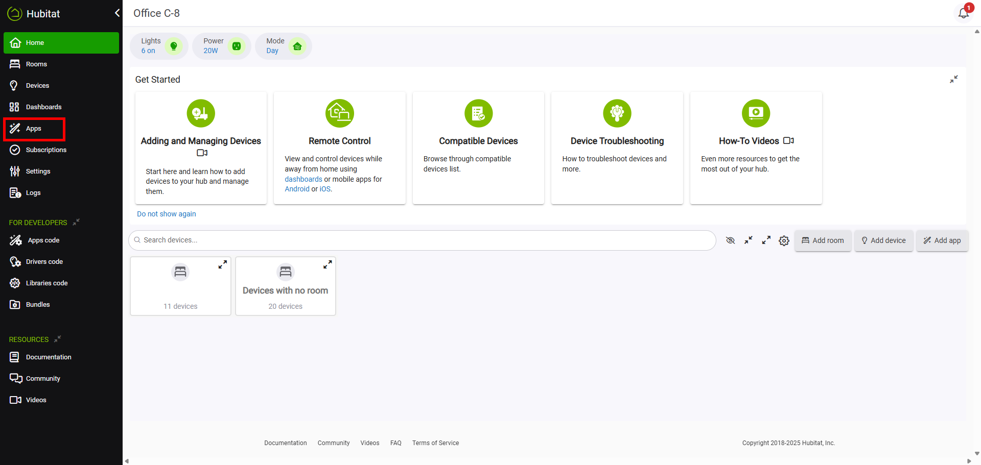This screenshot has height=465, width=981.
Task: Open the footer FAQ link
Action: (x=396, y=443)
